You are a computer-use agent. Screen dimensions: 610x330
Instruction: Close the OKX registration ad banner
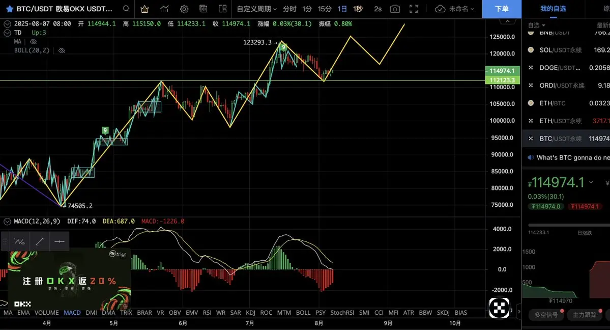pos(123,256)
